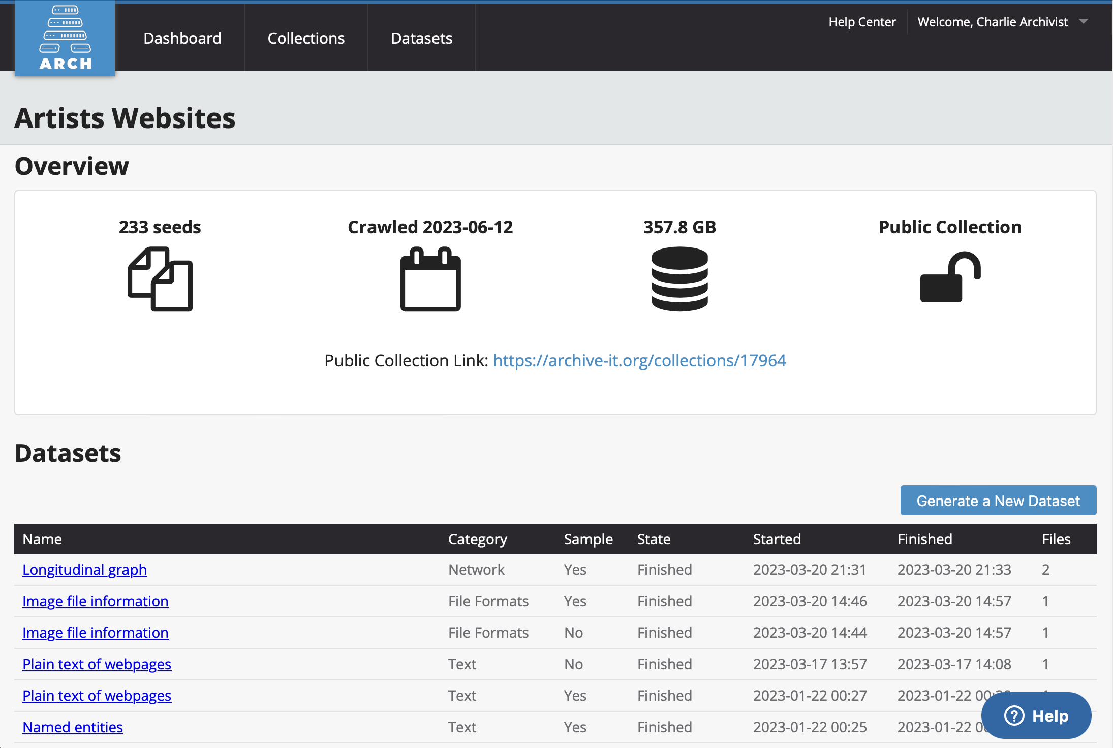Click the database storage size icon

[x=679, y=279]
